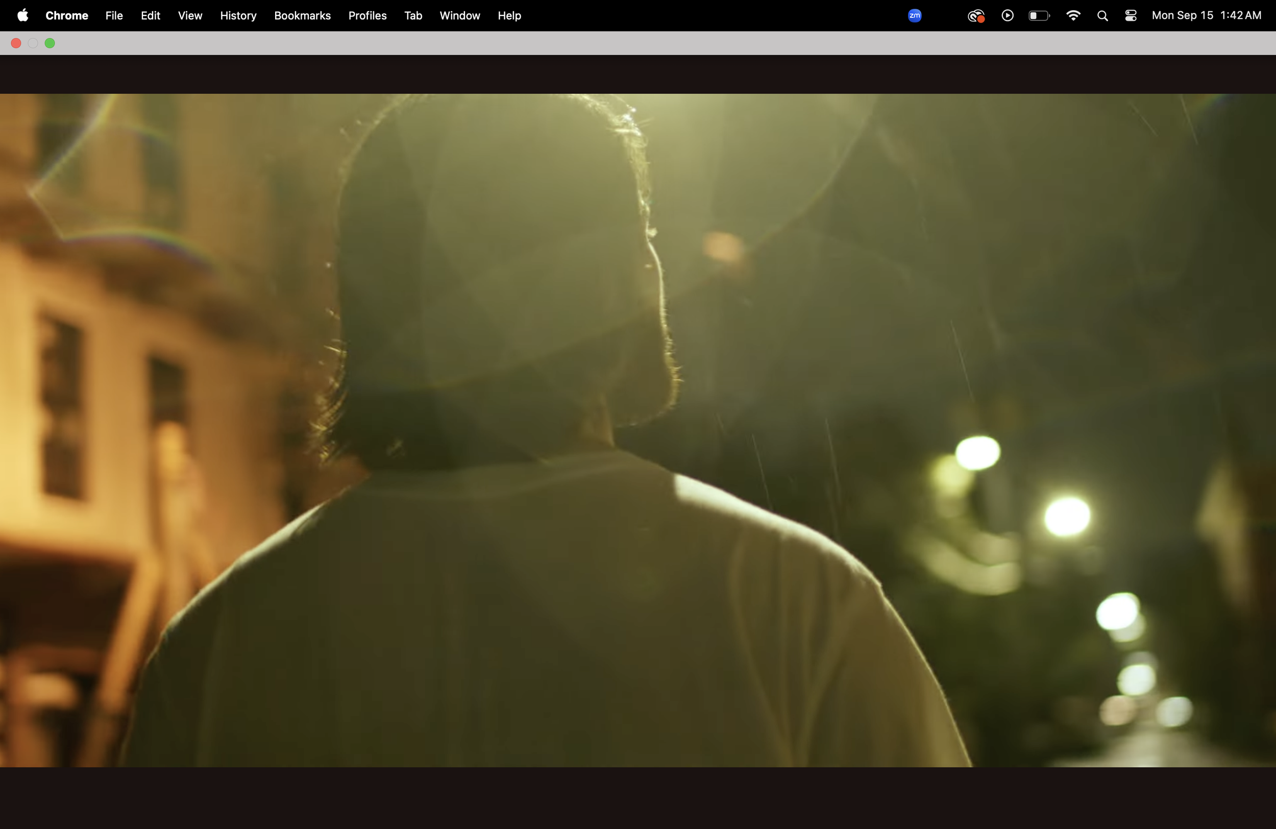This screenshot has width=1276, height=829.
Task: Open the History menu
Action: tap(238, 15)
